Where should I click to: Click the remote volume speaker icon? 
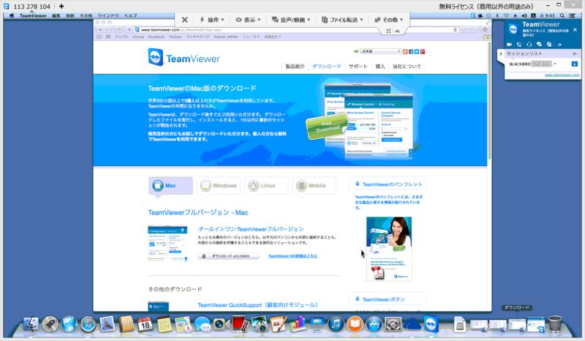tap(524, 15)
